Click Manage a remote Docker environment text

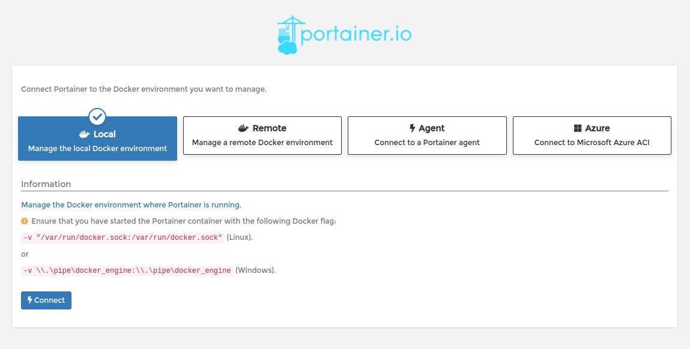tap(262, 143)
